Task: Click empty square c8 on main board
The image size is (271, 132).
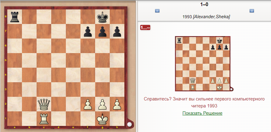Action: 44,17
